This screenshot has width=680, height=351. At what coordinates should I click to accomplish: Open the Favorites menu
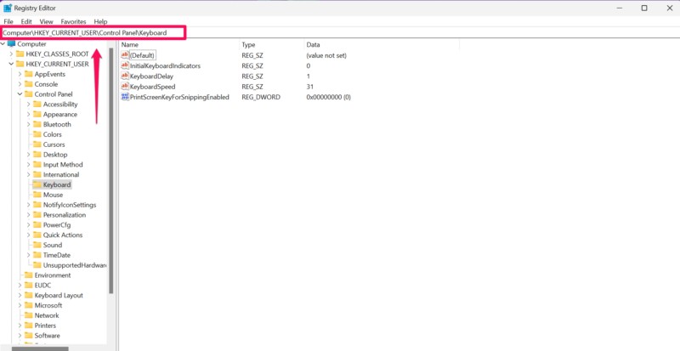tap(73, 21)
